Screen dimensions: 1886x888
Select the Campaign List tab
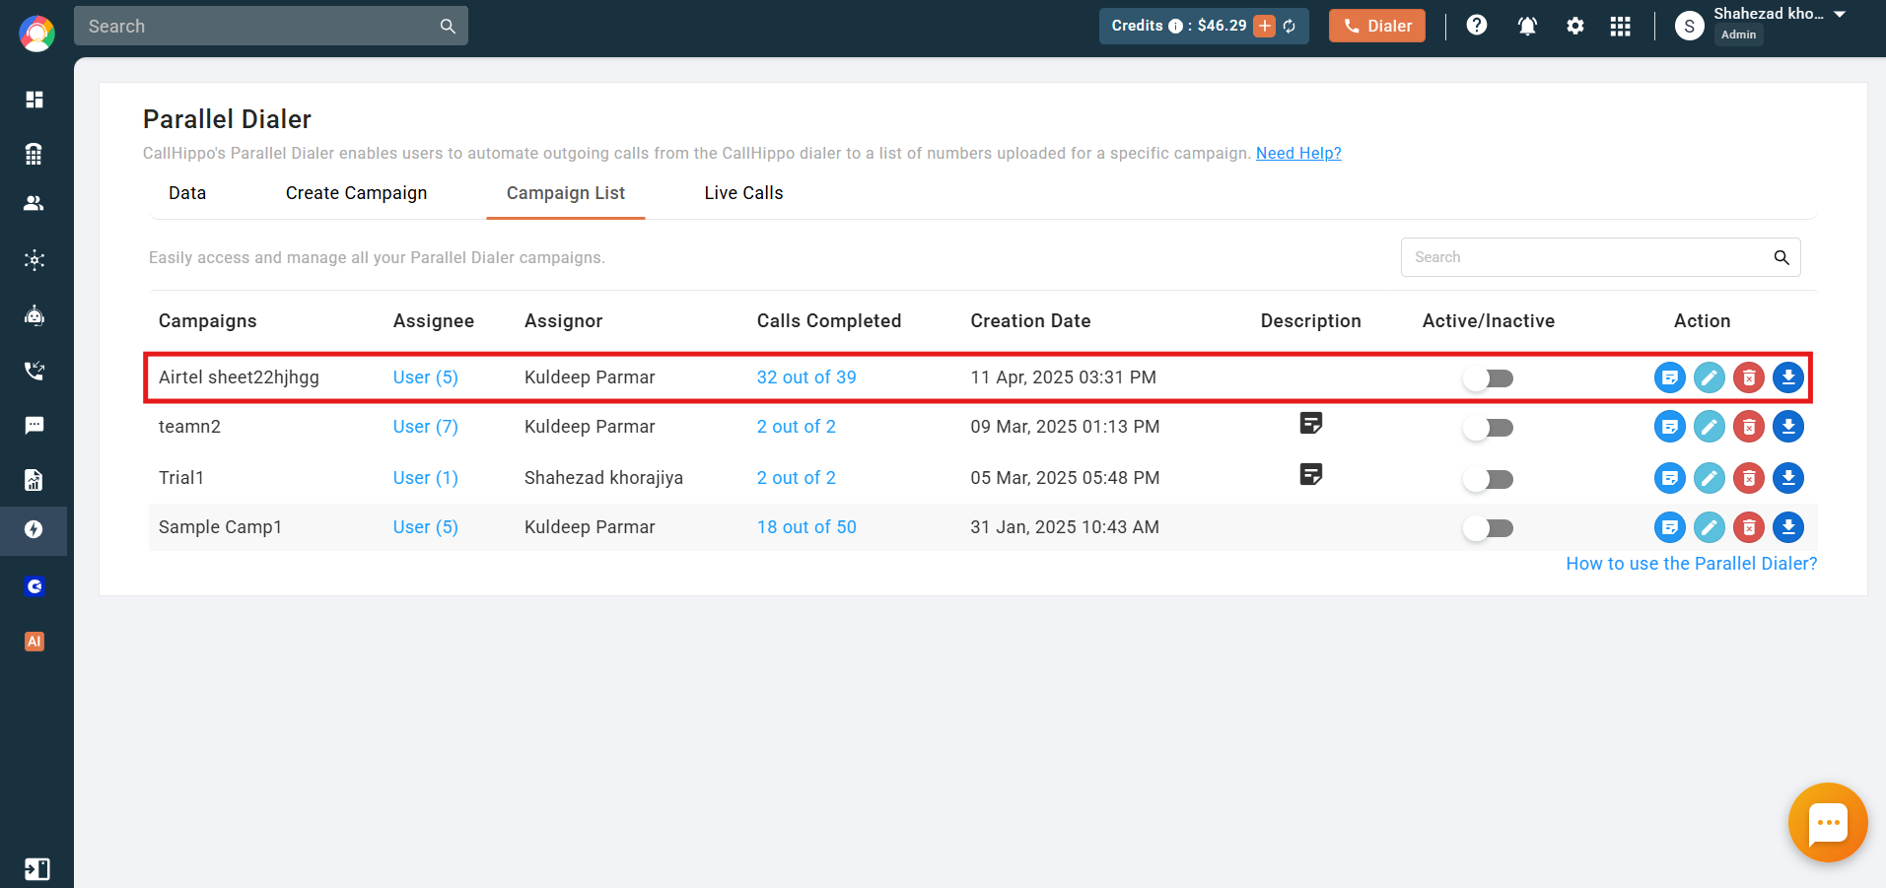566,193
